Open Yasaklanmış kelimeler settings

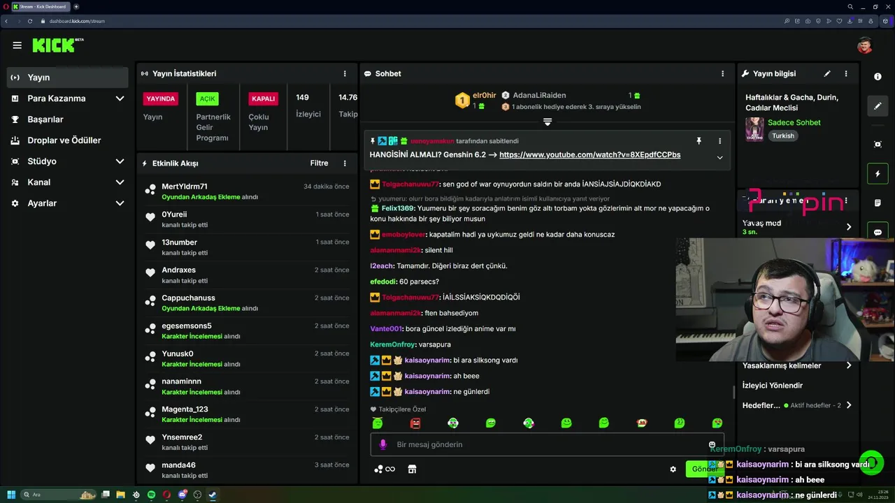click(x=798, y=365)
